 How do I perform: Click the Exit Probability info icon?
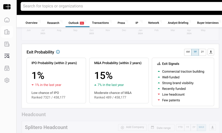point(58,52)
